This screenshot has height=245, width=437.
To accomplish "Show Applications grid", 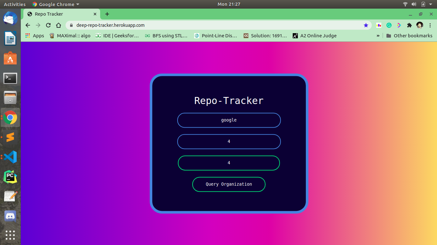I will (10, 235).
